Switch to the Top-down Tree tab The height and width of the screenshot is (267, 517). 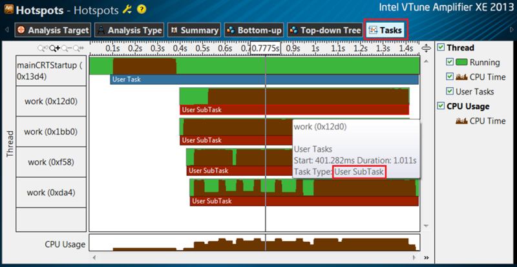coord(325,30)
